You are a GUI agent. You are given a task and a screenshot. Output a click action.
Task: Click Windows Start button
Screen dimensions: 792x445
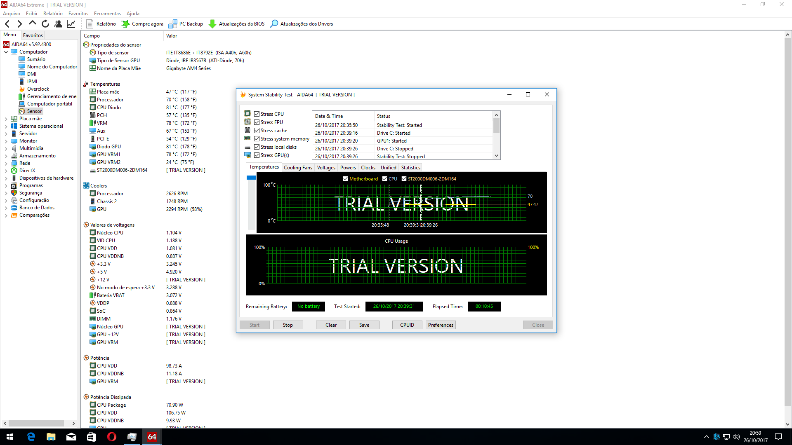point(10,437)
